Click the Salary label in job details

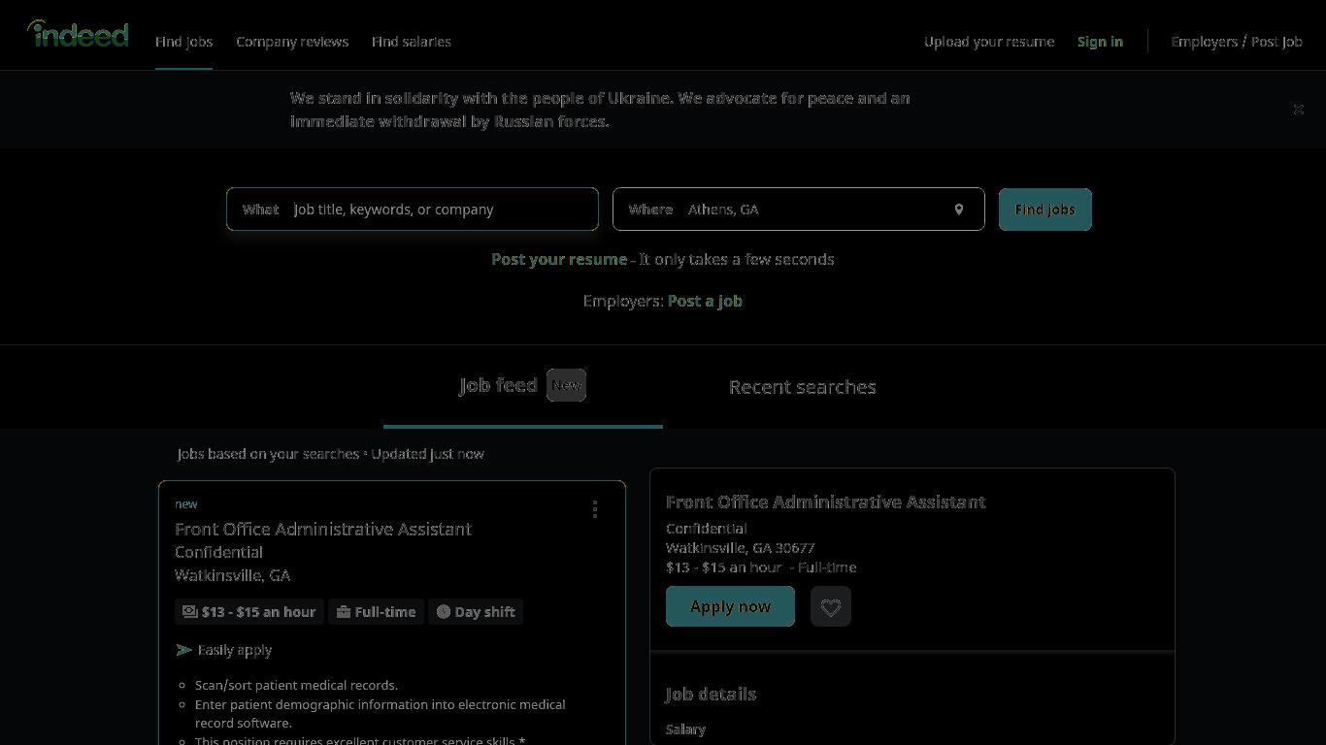(x=686, y=729)
